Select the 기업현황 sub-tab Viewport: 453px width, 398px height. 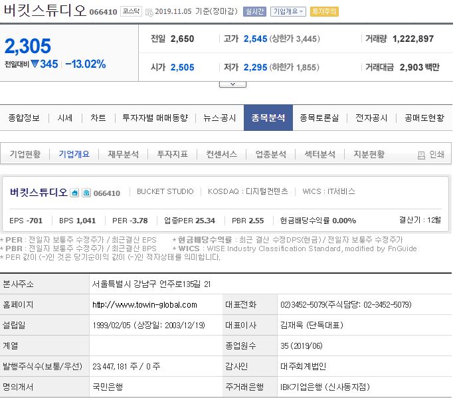coord(25,154)
